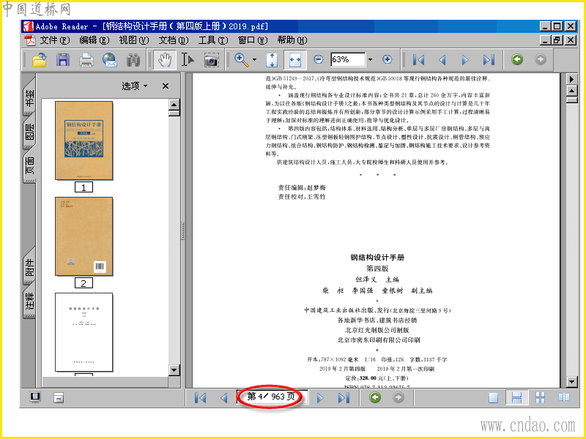Switch to Facing pages layout

[x=563, y=397]
